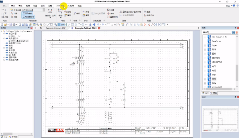This screenshot has width=239, height=138.
Task: Close the second Example-Cabinet tab red X
Action: 99,28
